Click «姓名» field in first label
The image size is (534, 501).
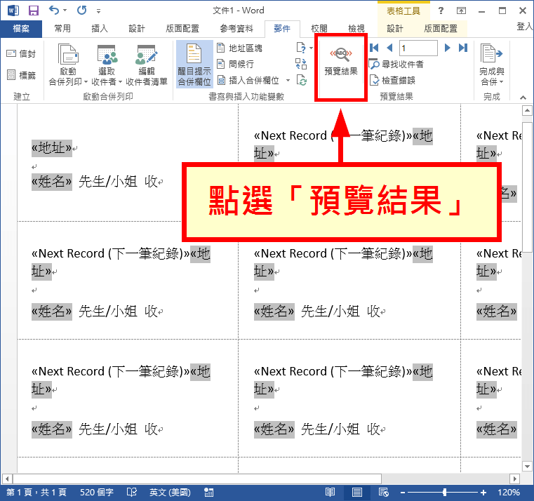point(52,182)
